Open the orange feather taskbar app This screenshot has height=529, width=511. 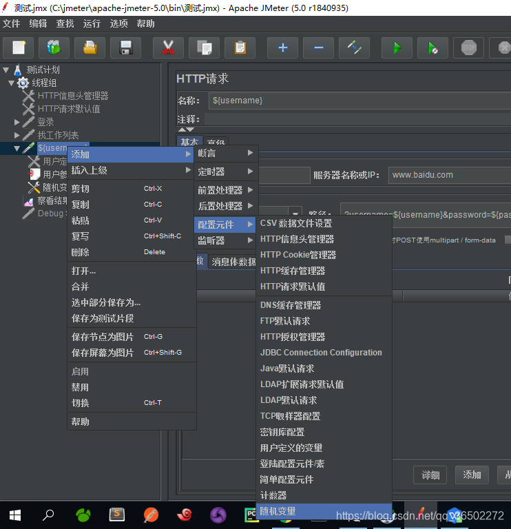tap(151, 515)
